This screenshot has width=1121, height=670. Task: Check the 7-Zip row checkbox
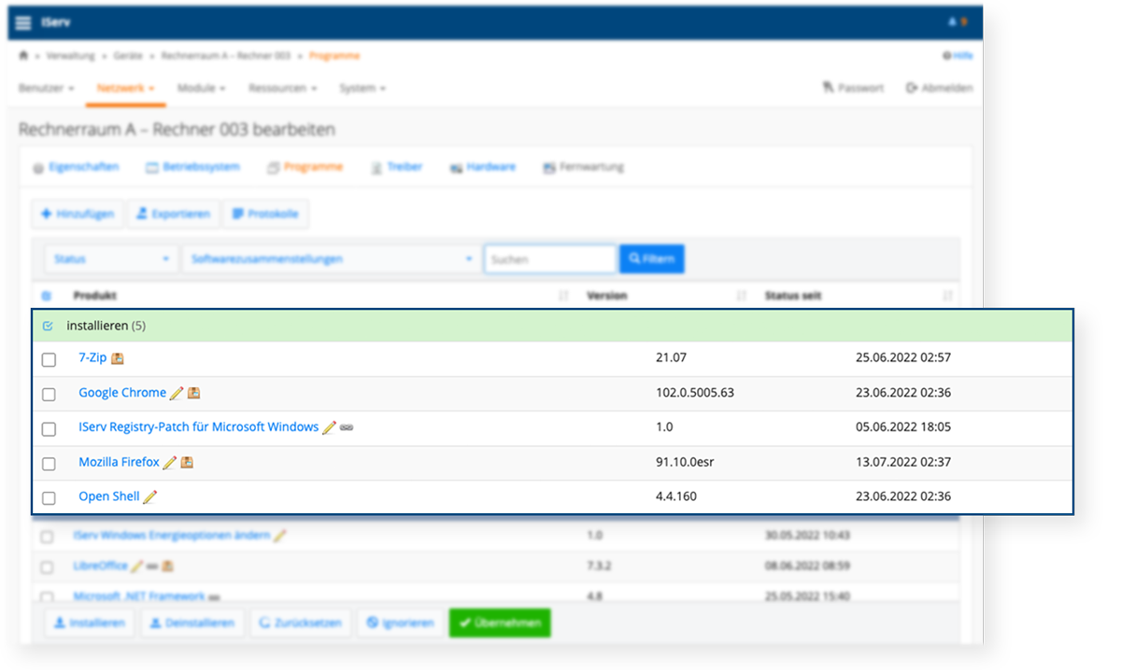[x=49, y=359]
